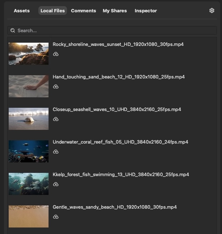The width and height of the screenshot is (222, 234).
Task: Select the hand touching sand thumbnail
Action: [29, 86]
